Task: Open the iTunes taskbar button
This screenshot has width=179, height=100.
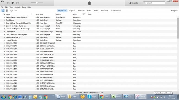Action: point(141,97)
